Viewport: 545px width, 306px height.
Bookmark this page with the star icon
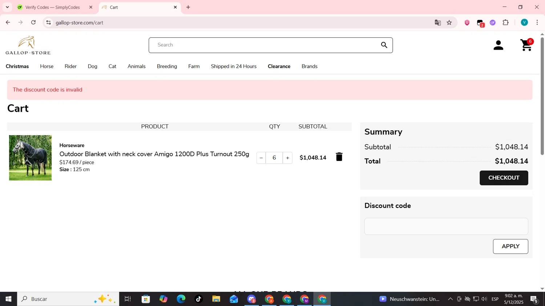coord(449,22)
